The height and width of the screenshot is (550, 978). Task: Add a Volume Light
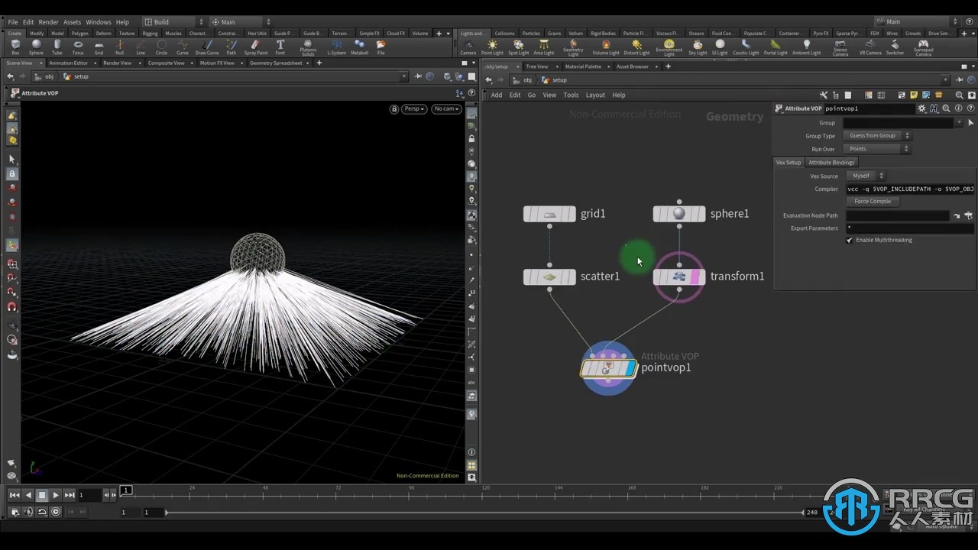[606, 47]
